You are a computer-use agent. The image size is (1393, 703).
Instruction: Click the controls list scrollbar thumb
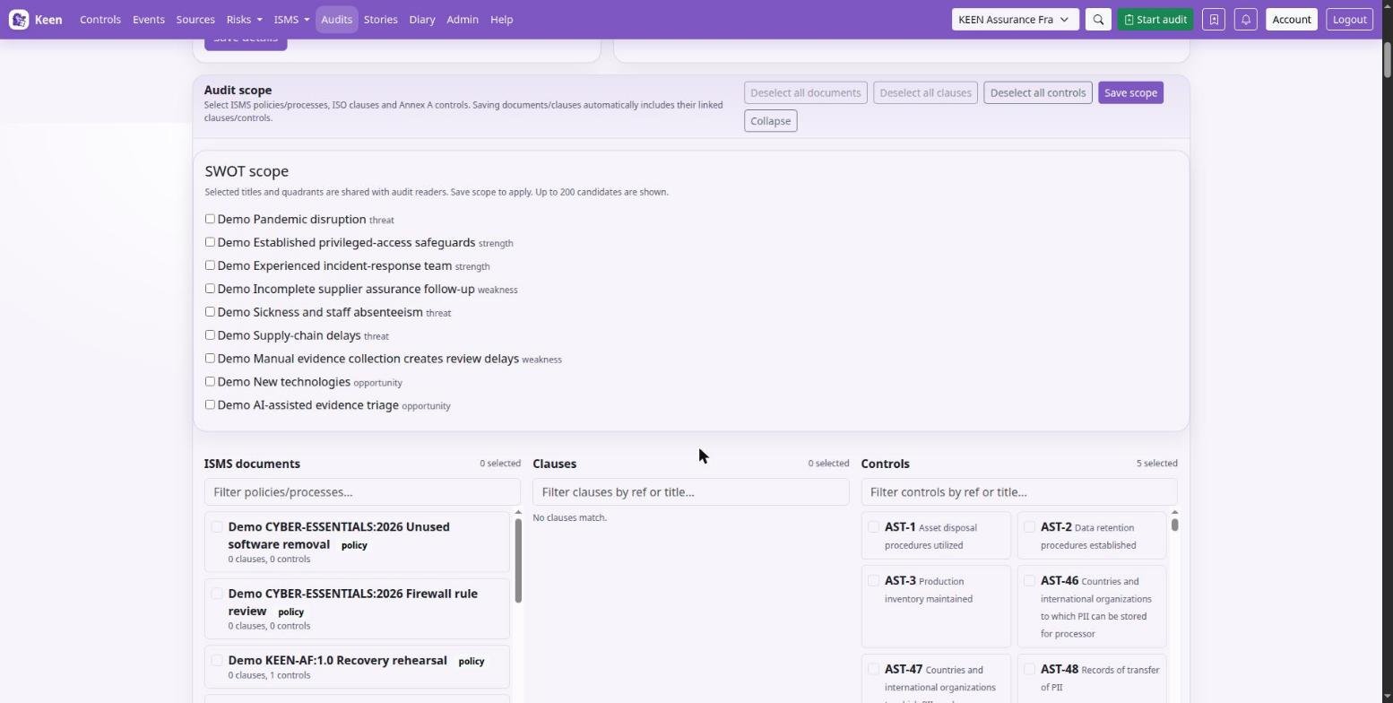coord(1174,525)
